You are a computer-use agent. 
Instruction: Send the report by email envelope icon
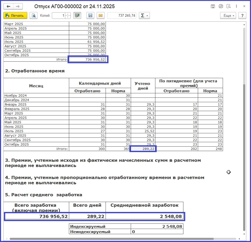point(100,16)
